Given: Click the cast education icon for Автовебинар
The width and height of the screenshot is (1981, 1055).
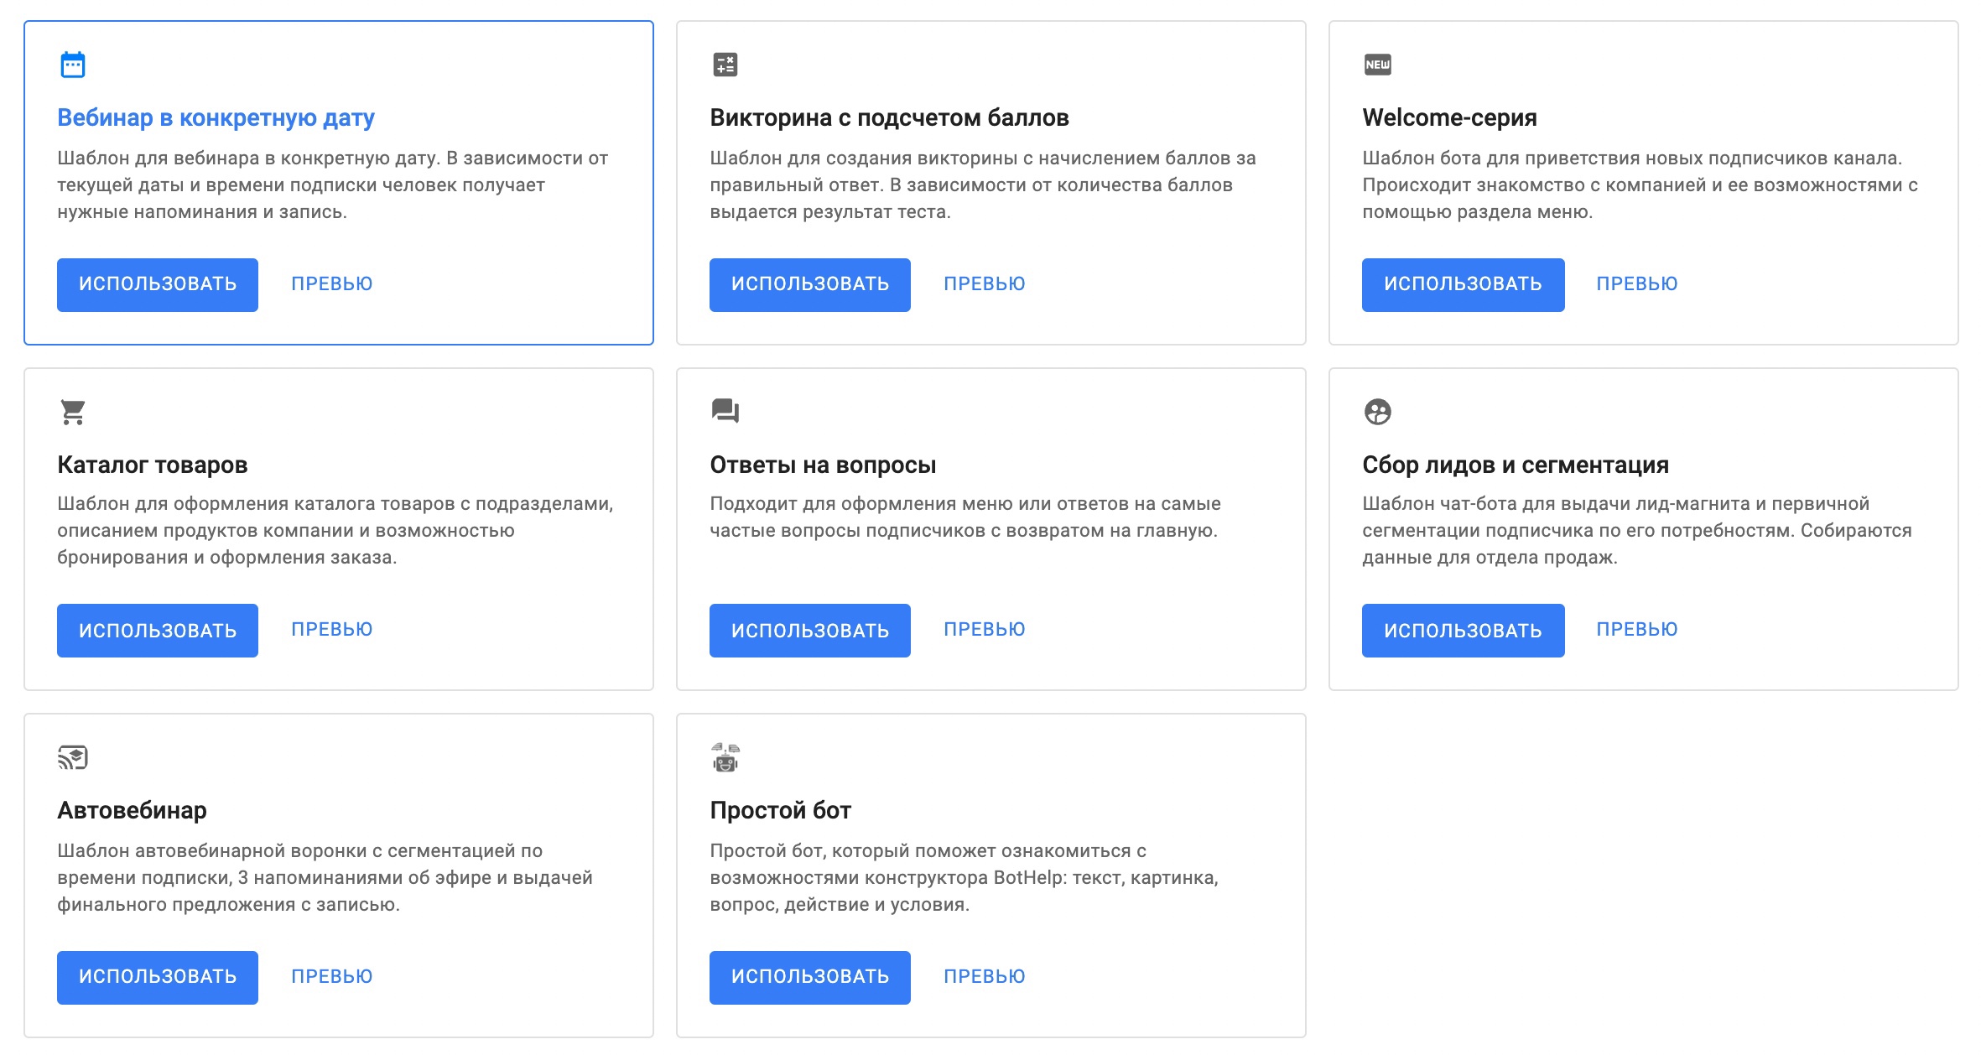Looking at the screenshot, I should tap(73, 757).
